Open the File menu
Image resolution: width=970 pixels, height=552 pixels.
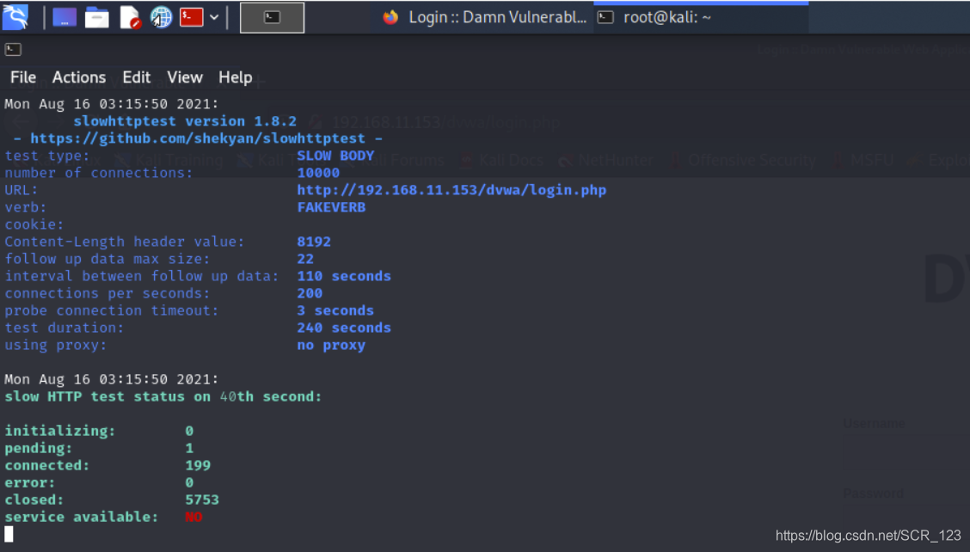[x=23, y=77]
